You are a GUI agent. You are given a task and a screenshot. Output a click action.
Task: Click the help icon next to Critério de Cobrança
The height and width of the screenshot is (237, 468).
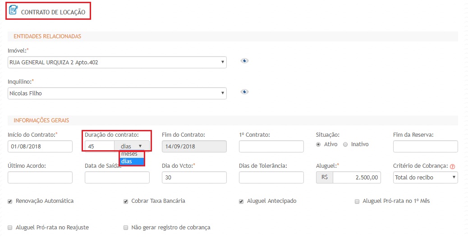(452, 166)
